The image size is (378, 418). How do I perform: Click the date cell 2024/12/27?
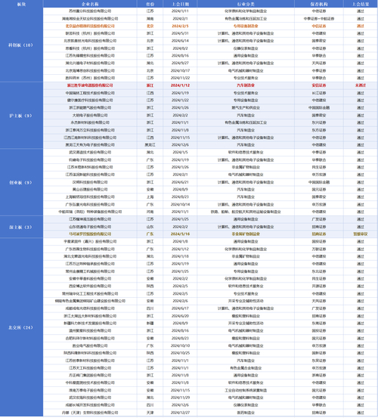coord(180,413)
